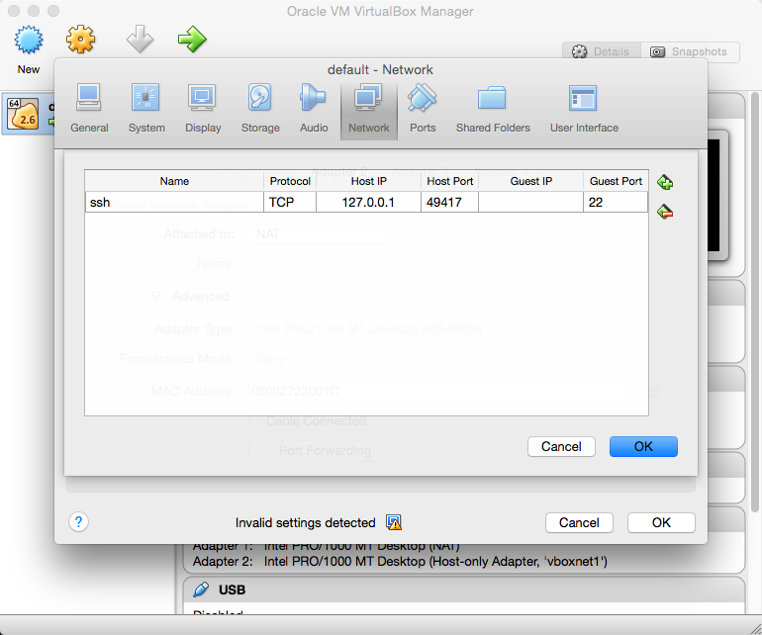Click the Protocol column header
The height and width of the screenshot is (635, 762).
click(290, 181)
